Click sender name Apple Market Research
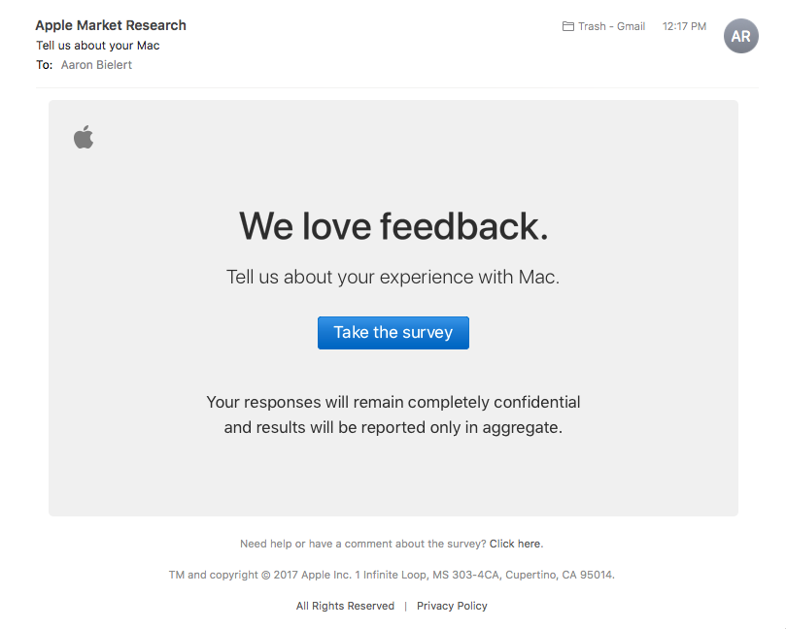The width and height of the screenshot is (786, 629). point(111,25)
